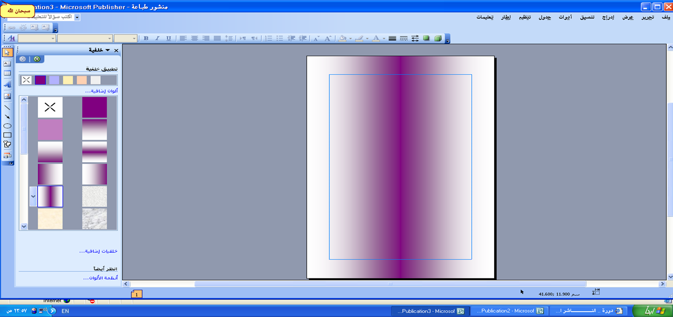This screenshot has height=317, width=673.
Task: Select the Arrow drawing tool
Action: click(7, 116)
